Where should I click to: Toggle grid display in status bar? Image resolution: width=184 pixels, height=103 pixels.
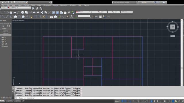(122, 101)
